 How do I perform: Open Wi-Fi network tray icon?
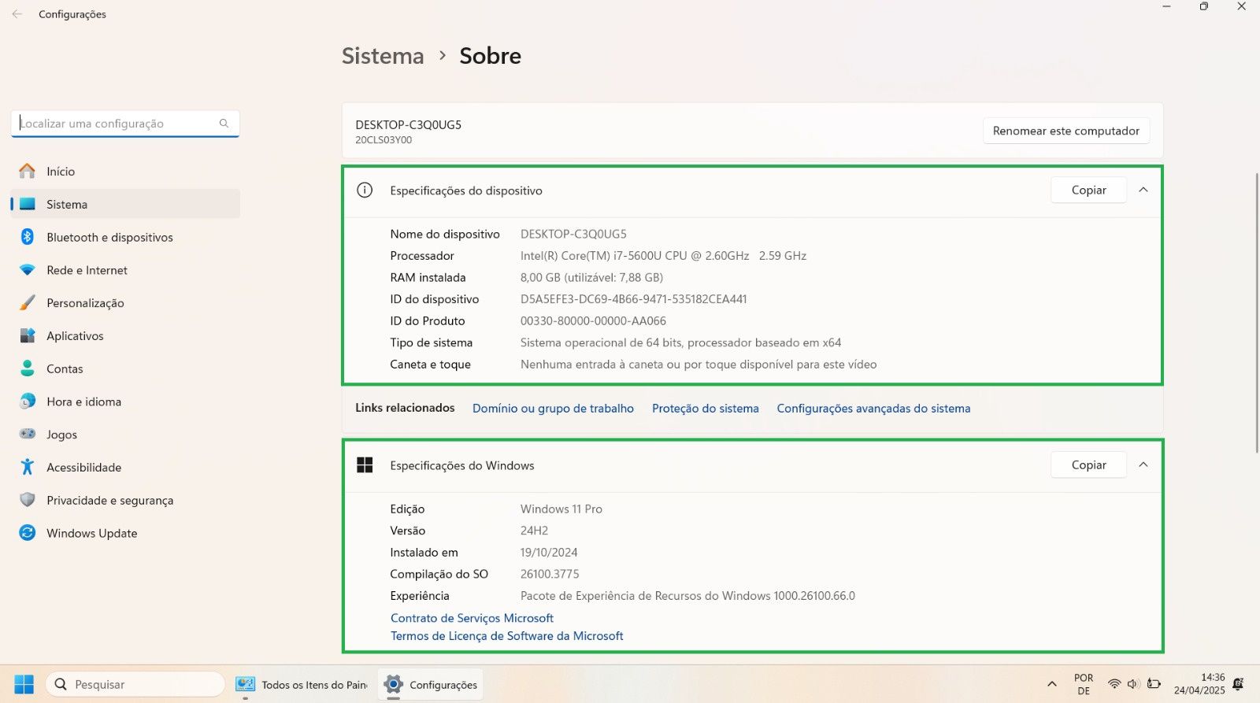click(x=1114, y=684)
